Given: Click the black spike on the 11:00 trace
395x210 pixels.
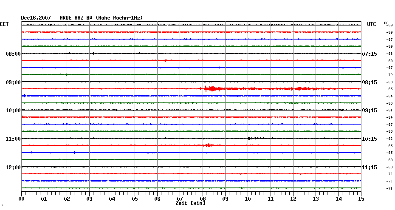Looking at the screenshot, I should tap(249, 138).
